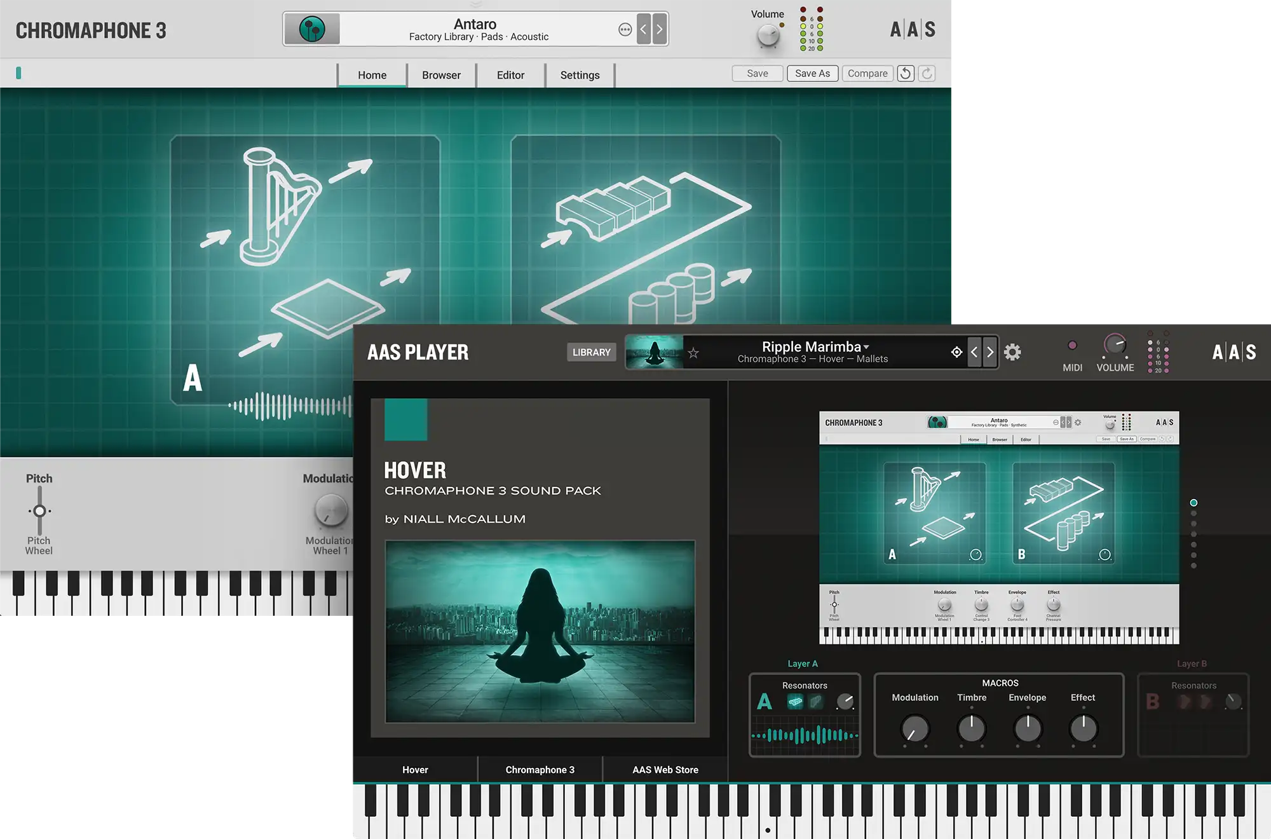Image resolution: width=1271 pixels, height=839 pixels.
Task: Open AAS Player settings gear
Action: pyautogui.click(x=1012, y=352)
